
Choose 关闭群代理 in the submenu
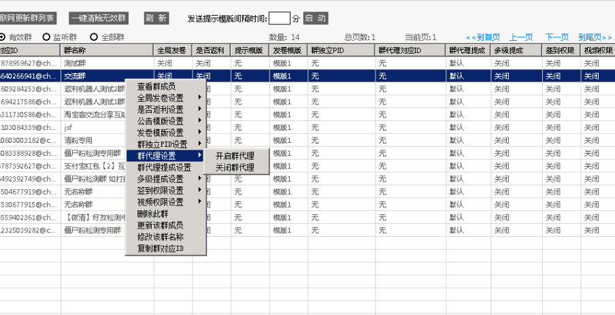[x=235, y=167]
